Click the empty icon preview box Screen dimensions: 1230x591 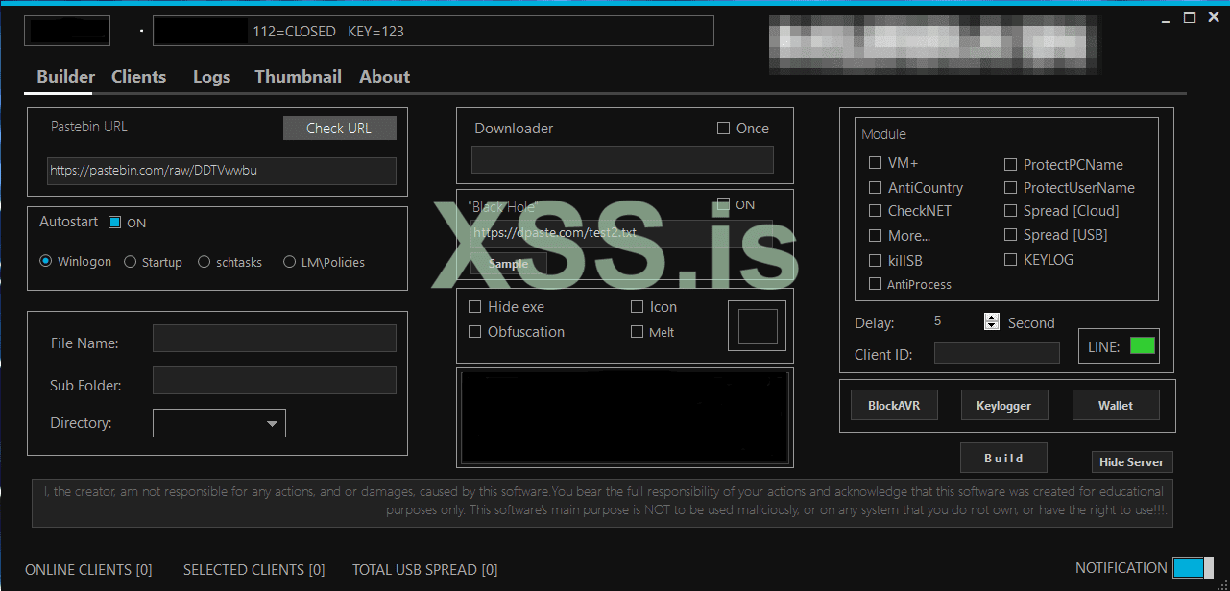pyautogui.click(x=757, y=326)
